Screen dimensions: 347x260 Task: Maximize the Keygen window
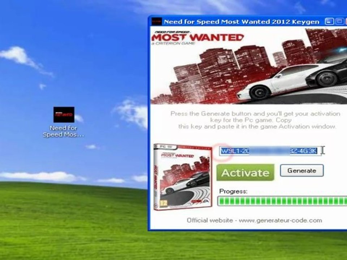[x=340, y=21]
